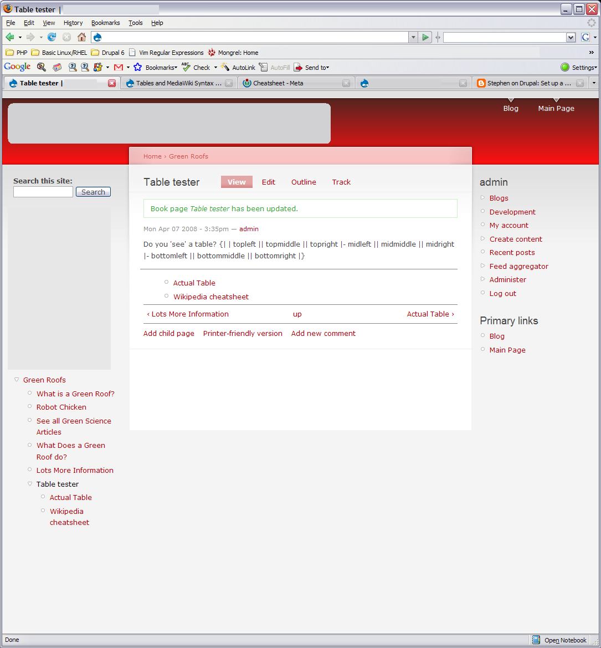The height and width of the screenshot is (648, 601).
Task: Open the list all tabs dropdown
Action: [594, 83]
